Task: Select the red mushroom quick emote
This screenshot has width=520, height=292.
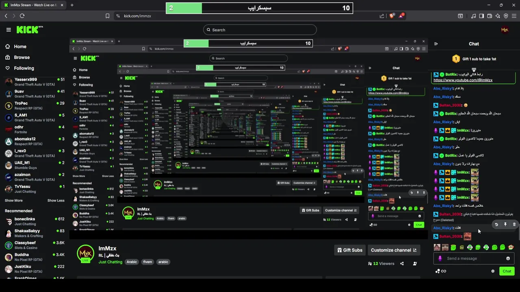Action: tap(511, 247)
